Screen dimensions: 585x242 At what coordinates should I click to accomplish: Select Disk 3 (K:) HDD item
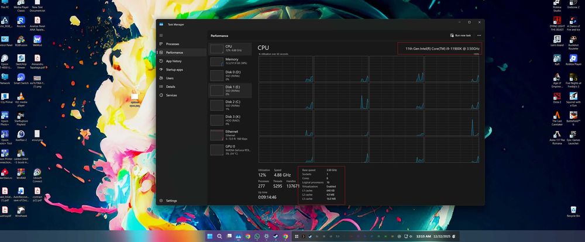[230, 120]
